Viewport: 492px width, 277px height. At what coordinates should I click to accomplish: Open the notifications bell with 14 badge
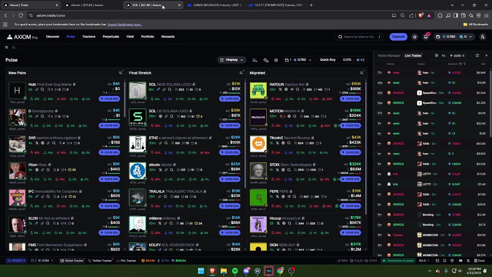point(426,37)
